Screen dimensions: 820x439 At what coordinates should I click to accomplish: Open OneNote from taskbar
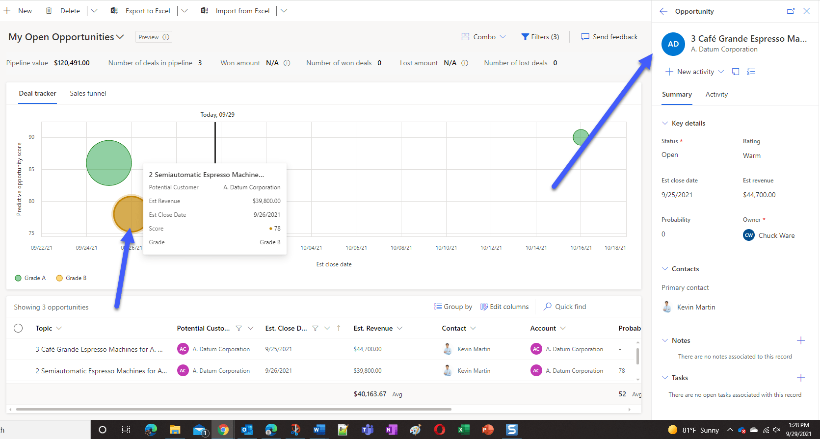[391, 430]
